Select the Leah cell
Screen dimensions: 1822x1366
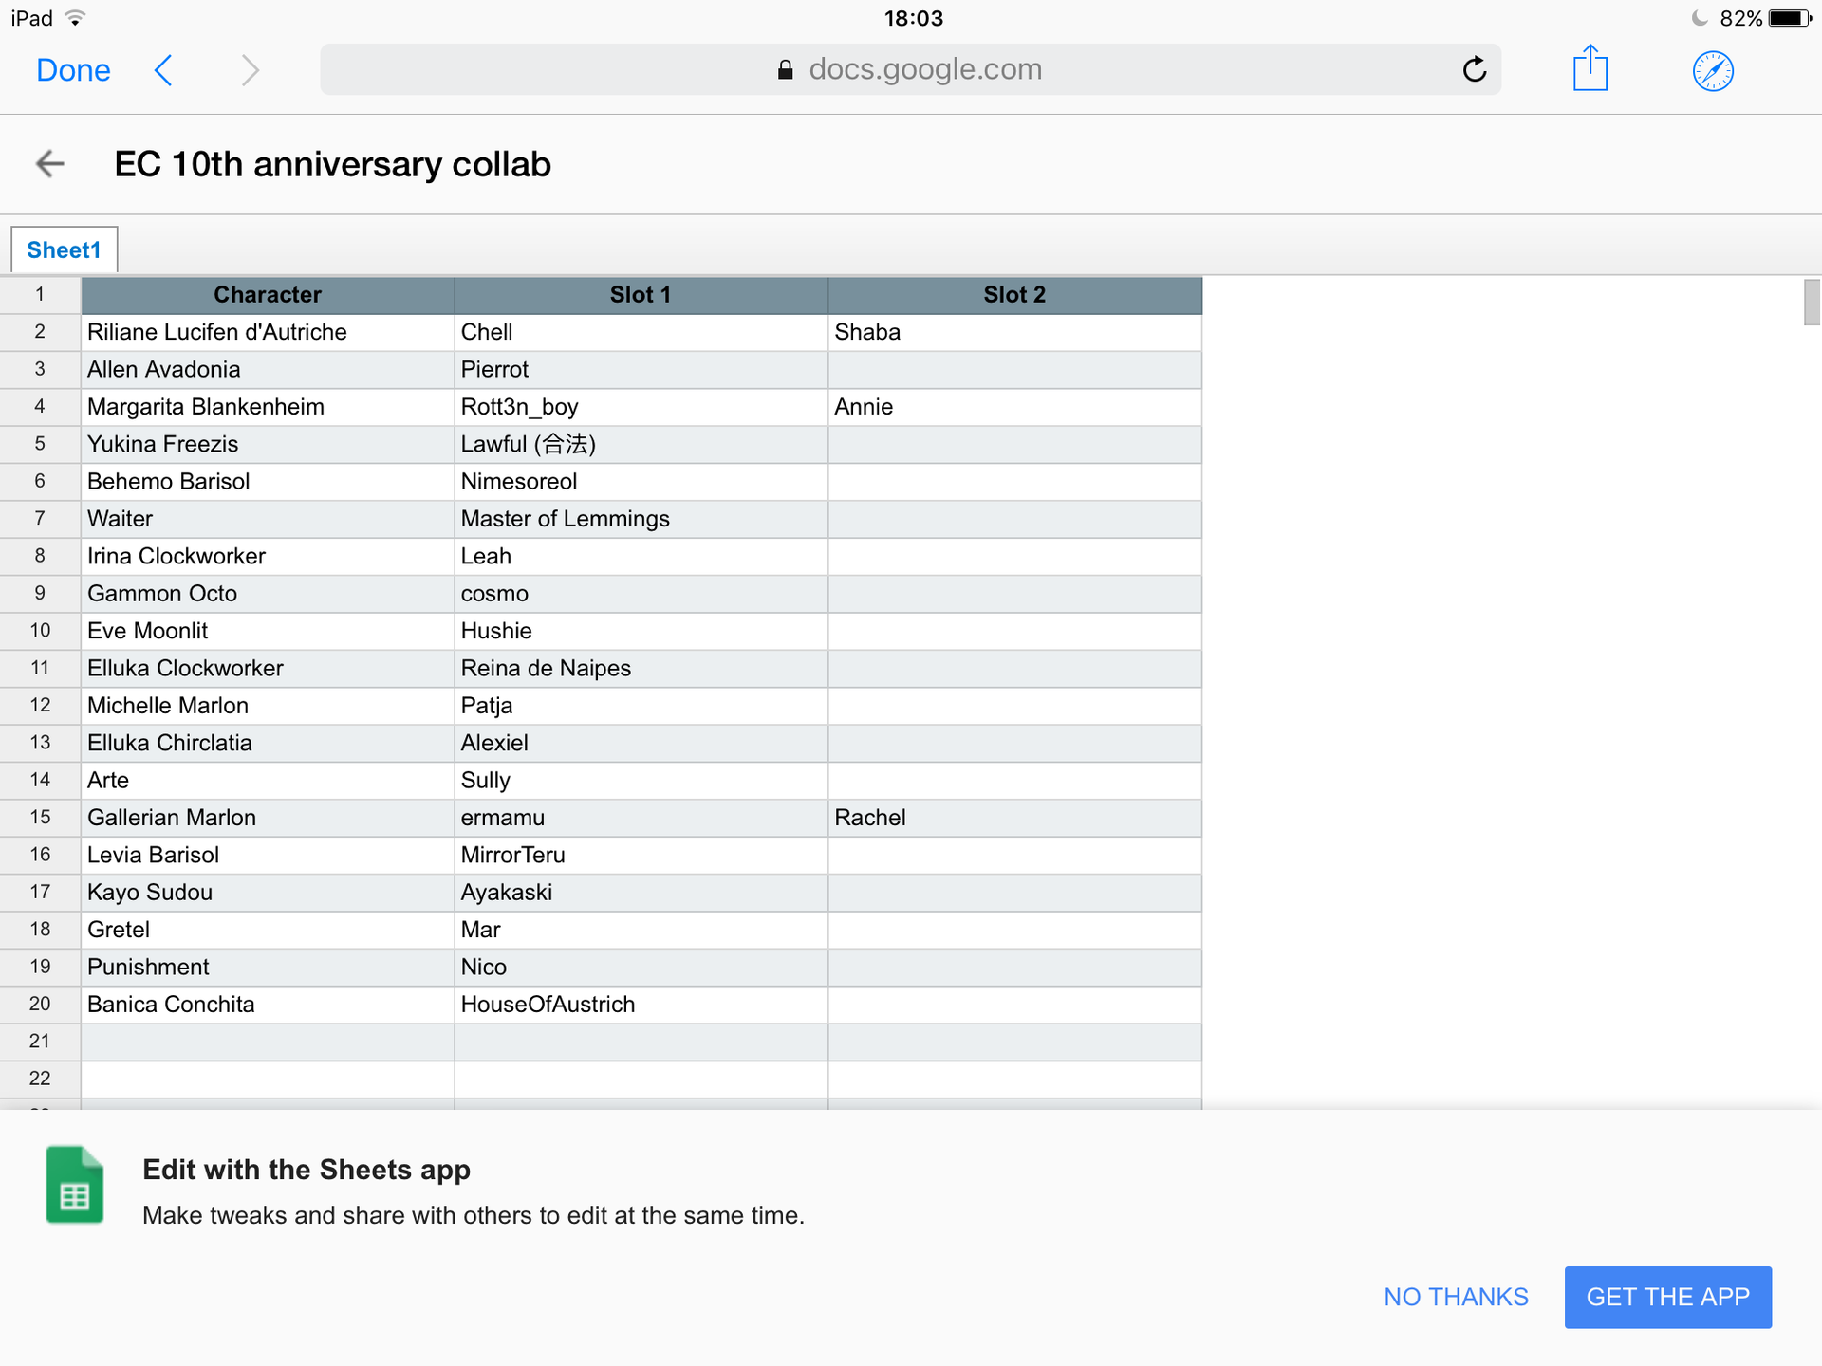(x=641, y=556)
